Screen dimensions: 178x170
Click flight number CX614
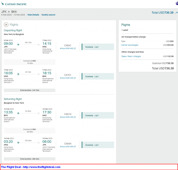(x=68, y=114)
